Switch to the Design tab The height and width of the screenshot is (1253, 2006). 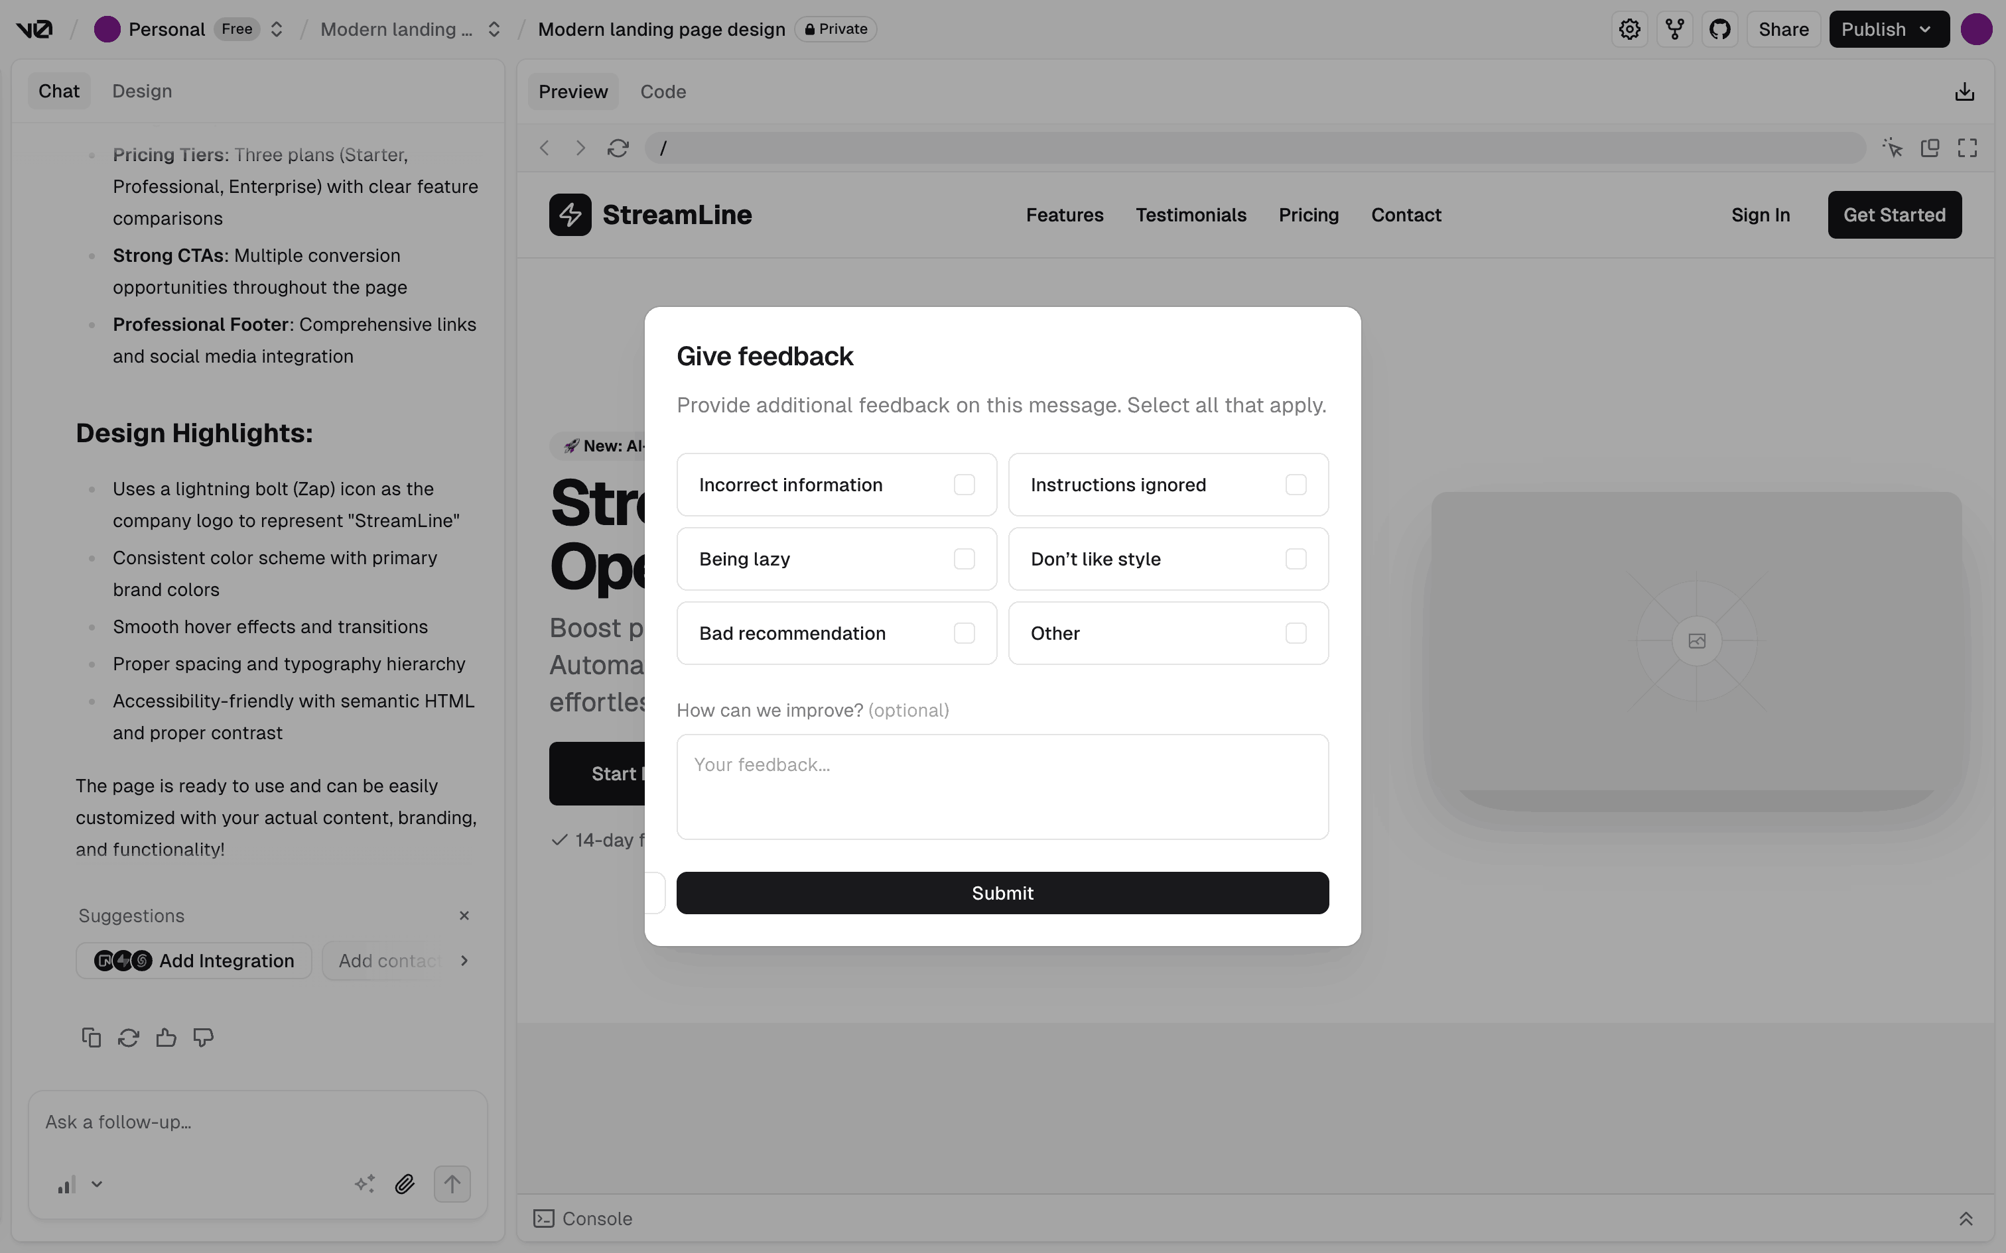tap(142, 91)
